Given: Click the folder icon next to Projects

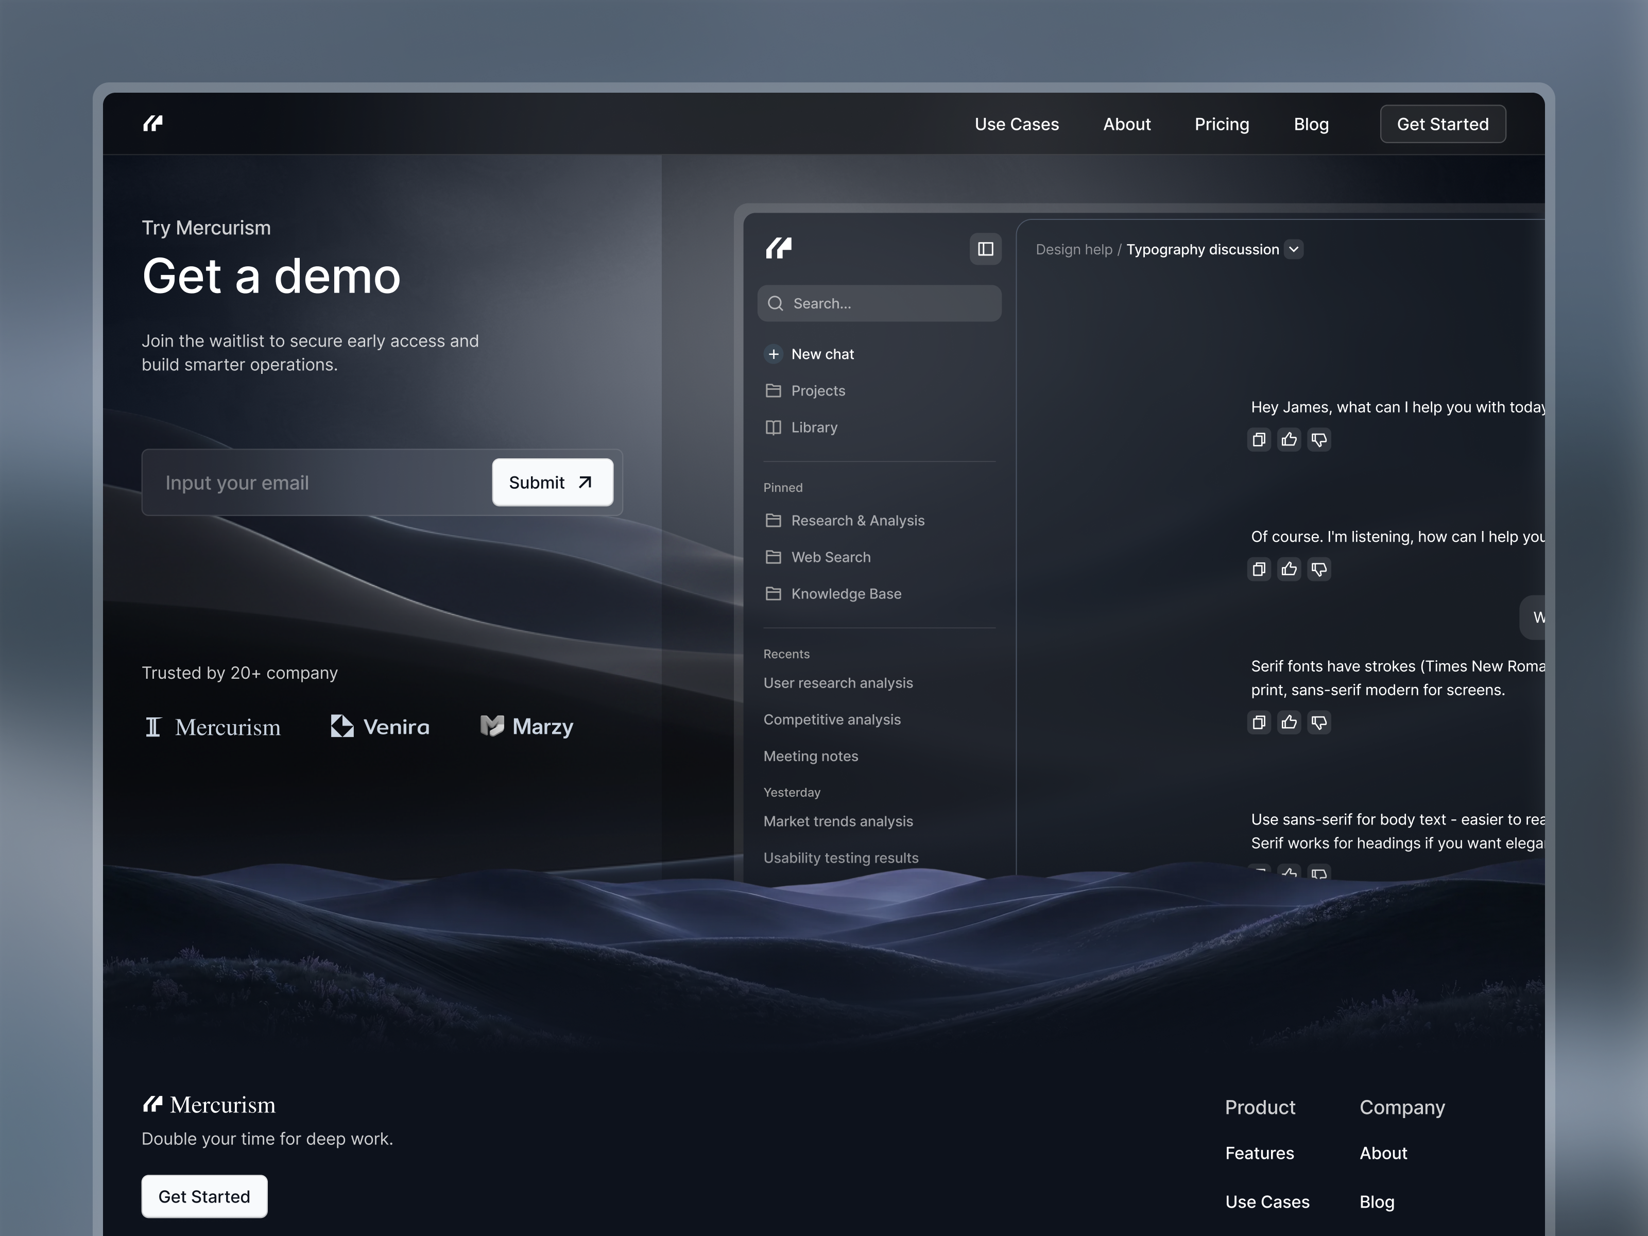Looking at the screenshot, I should (x=774, y=390).
